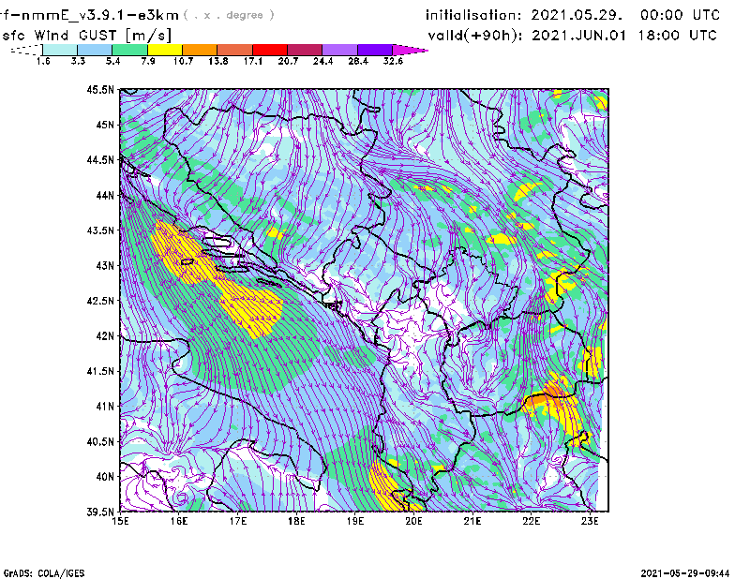Click the '( . x . degree )' grey text

(229, 15)
